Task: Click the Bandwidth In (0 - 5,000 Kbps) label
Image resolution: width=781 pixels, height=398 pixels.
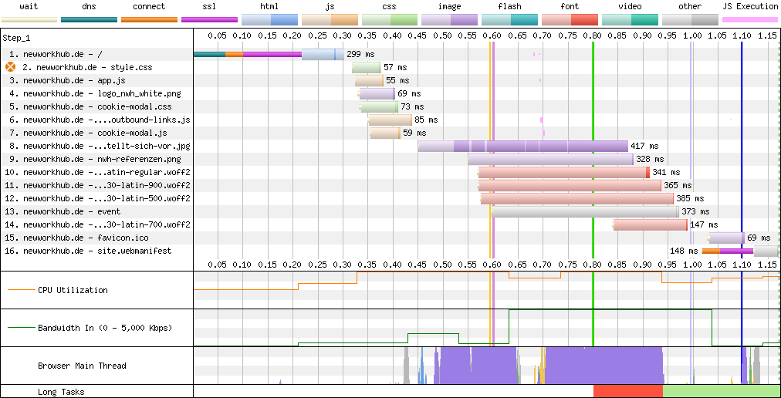Action: click(x=105, y=328)
